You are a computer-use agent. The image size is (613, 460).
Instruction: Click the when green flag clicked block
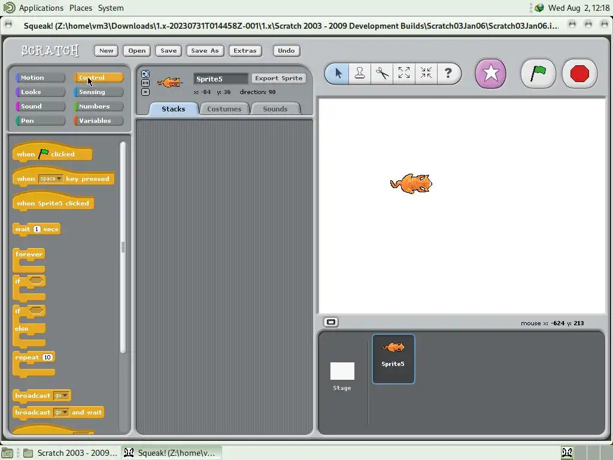pos(53,153)
